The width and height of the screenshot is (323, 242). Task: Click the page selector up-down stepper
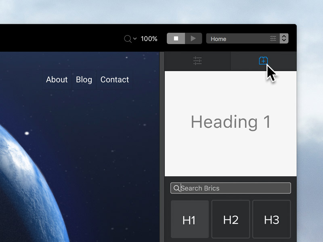click(x=284, y=38)
